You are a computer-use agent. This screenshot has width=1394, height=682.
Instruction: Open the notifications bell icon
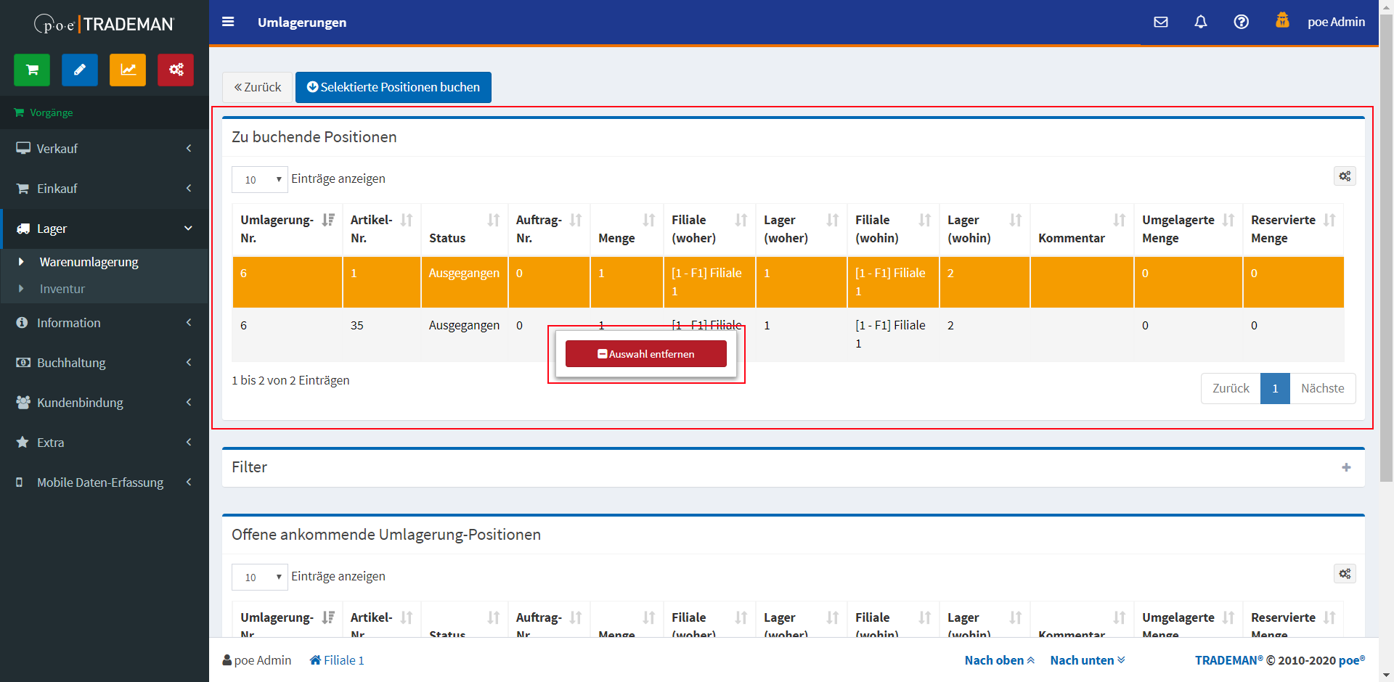coord(1201,22)
